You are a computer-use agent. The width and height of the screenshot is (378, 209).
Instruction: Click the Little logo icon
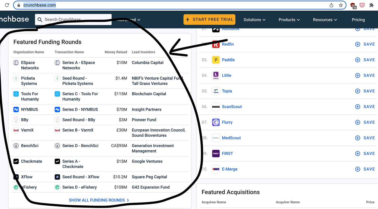216,75
